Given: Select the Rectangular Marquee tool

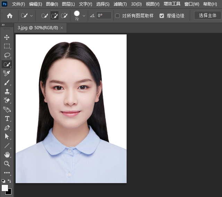Looking at the screenshot, I should 7,46.
